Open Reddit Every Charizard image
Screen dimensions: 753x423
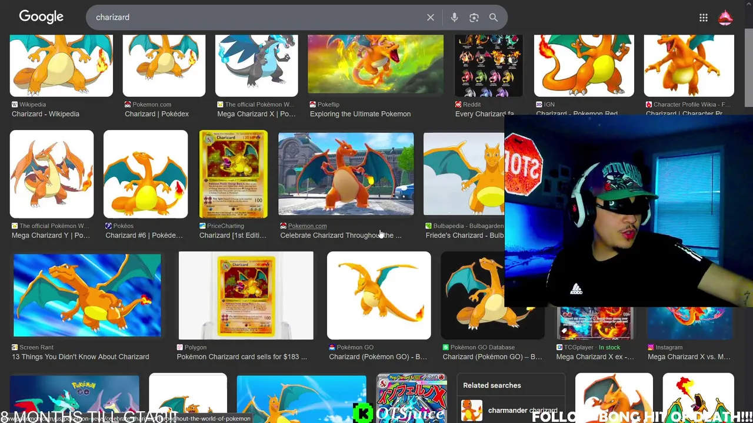pos(488,65)
